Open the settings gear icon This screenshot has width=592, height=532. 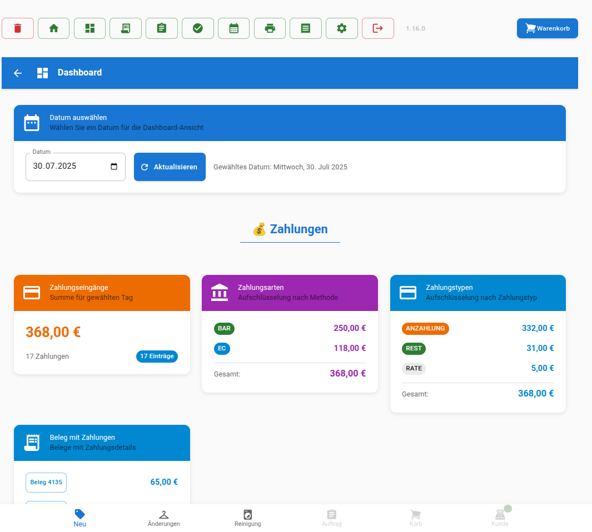click(342, 28)
